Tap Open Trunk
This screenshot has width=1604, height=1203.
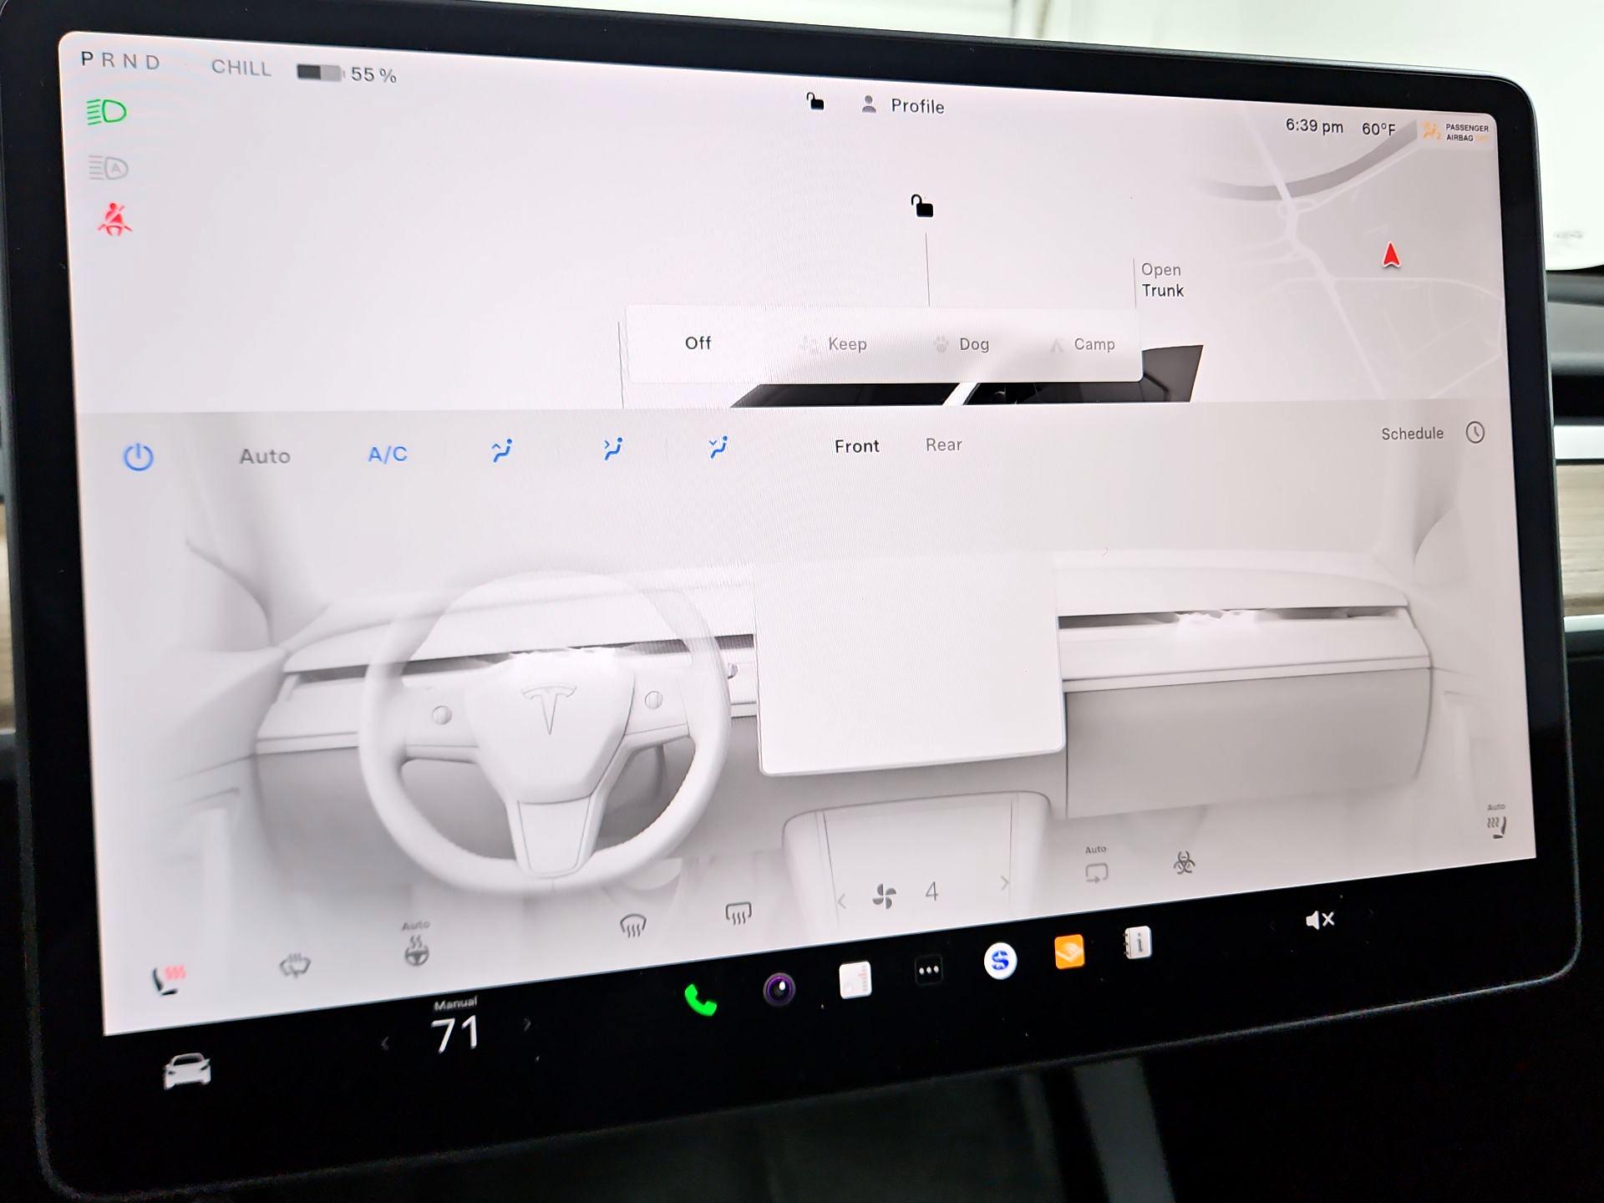(1162, 280)
